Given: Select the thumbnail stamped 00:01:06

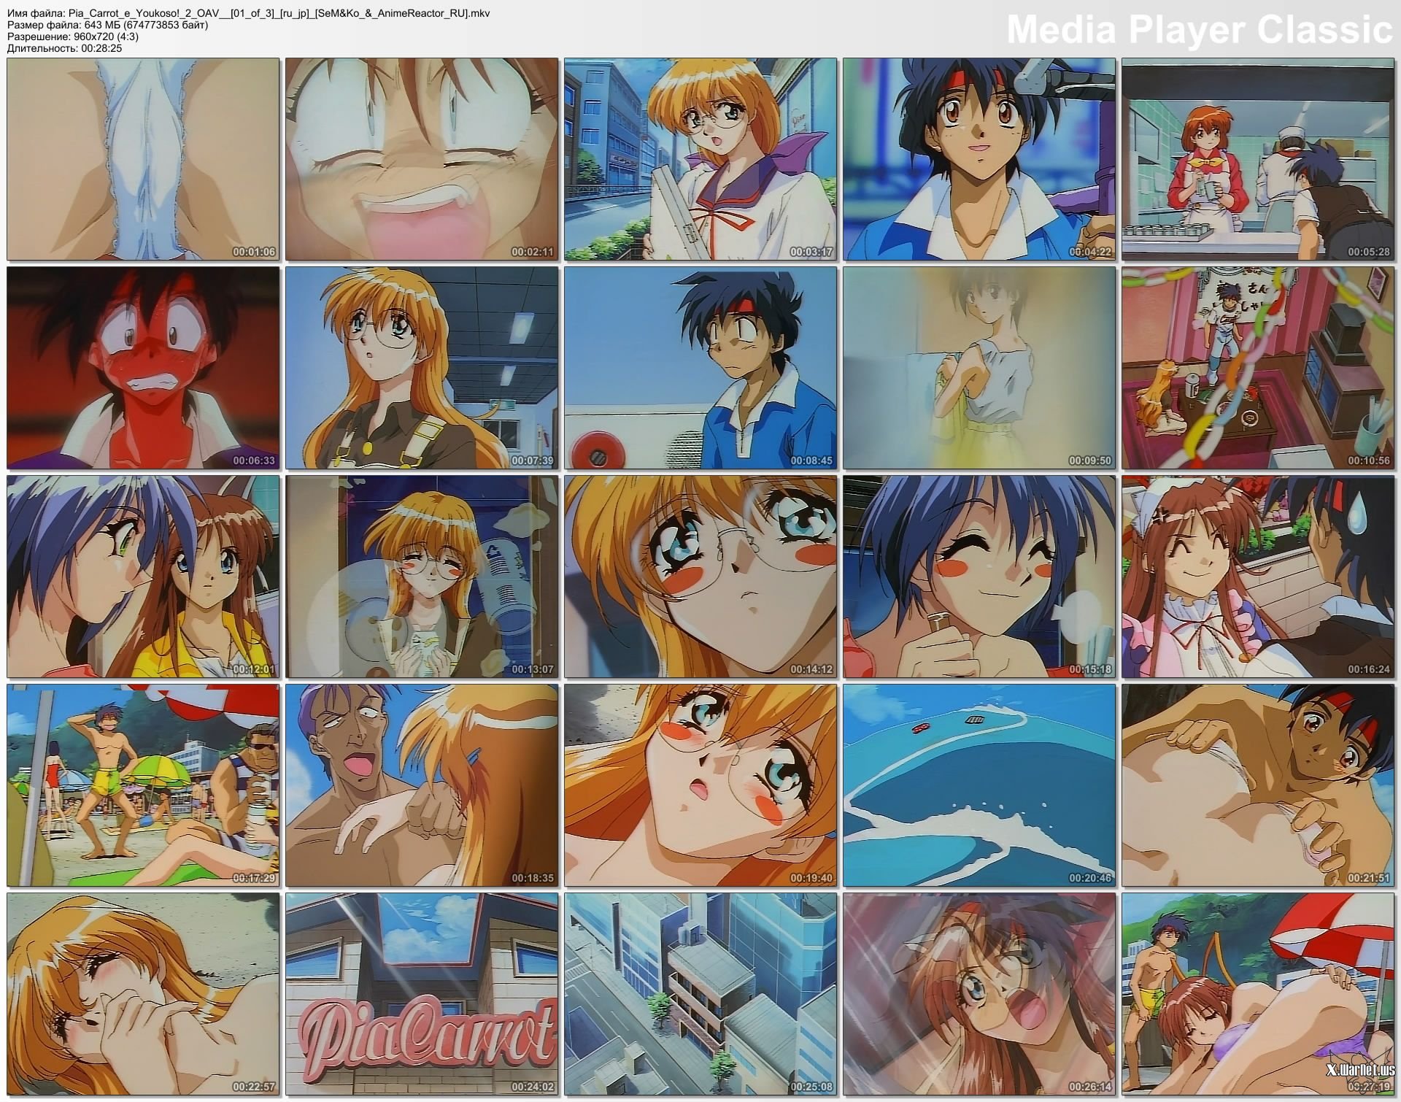Looking at the screenshot, I should pos(143,159).
